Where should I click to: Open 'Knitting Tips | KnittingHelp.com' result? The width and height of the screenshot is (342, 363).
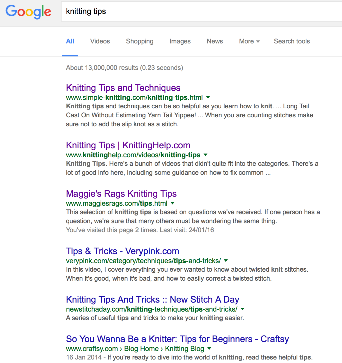click(128, 145)
